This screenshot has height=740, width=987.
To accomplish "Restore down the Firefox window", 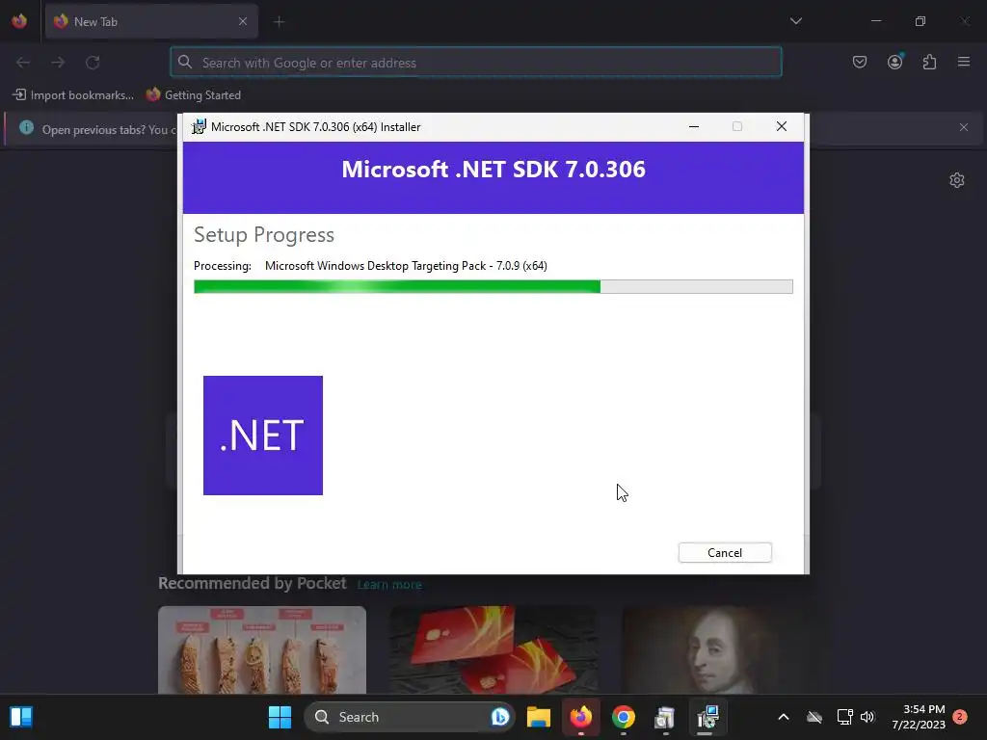I will 920,21.
